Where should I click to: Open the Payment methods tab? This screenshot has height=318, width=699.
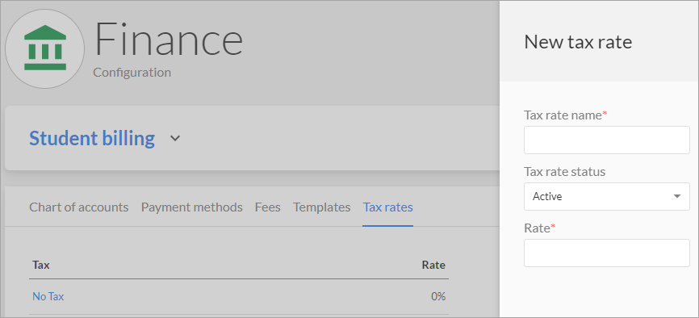(191, 207)
